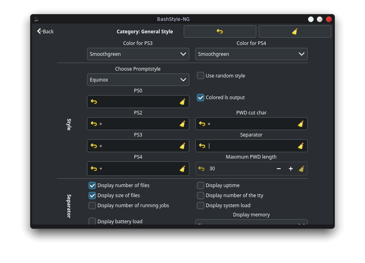Open the Choose Promptstyle Equinox dropdown
This screenshot has height=263, width=365.
click(138, 80)
